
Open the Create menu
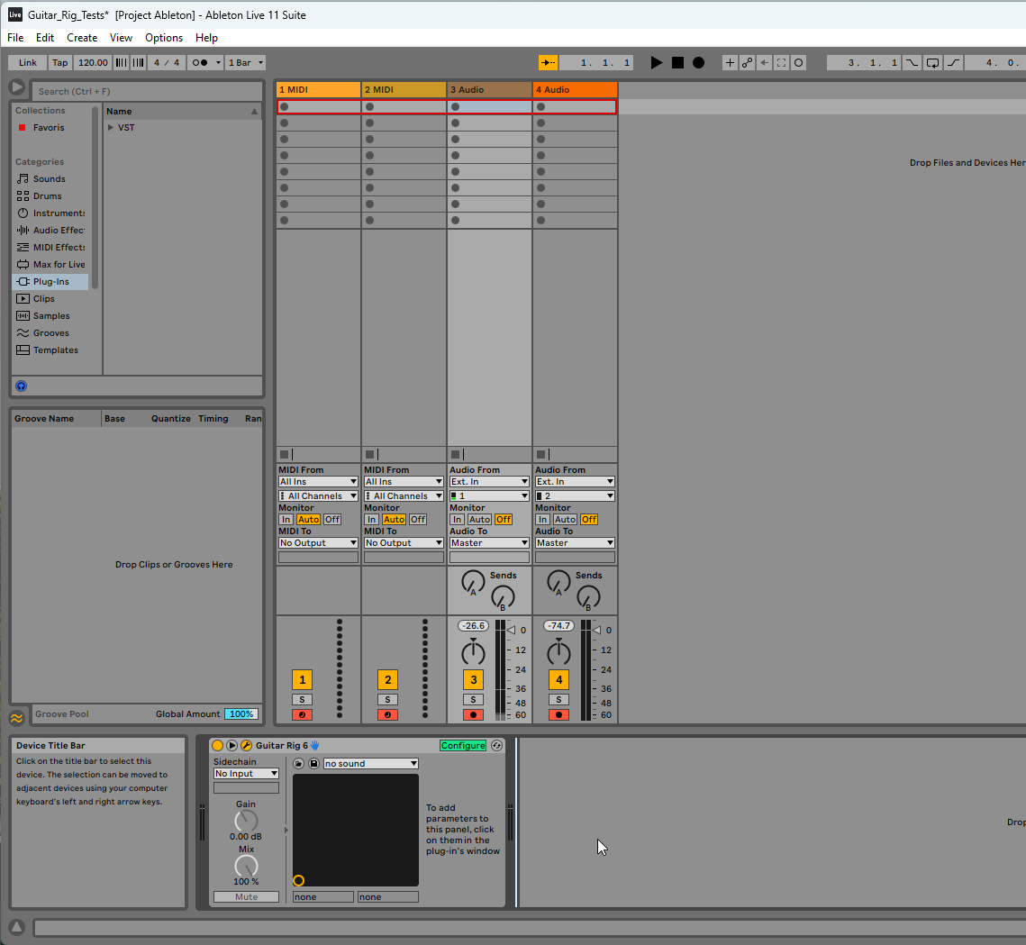click(x=82, y=38)
